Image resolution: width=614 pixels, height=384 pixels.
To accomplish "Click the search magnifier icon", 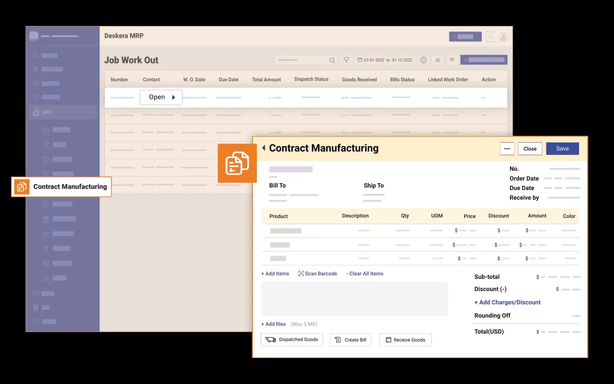I will (x=332, y=60).
